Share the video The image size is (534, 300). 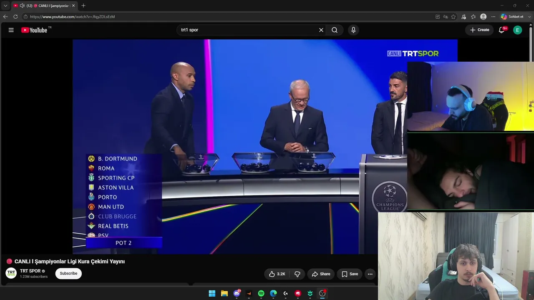coord(321,274)
